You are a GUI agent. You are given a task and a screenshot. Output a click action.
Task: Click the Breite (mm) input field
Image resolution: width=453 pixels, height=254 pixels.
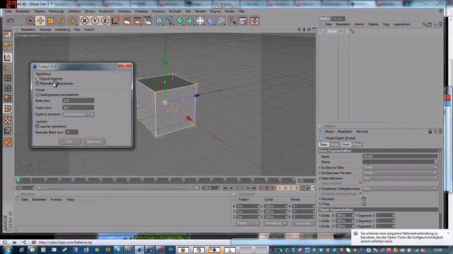(78, 101)
